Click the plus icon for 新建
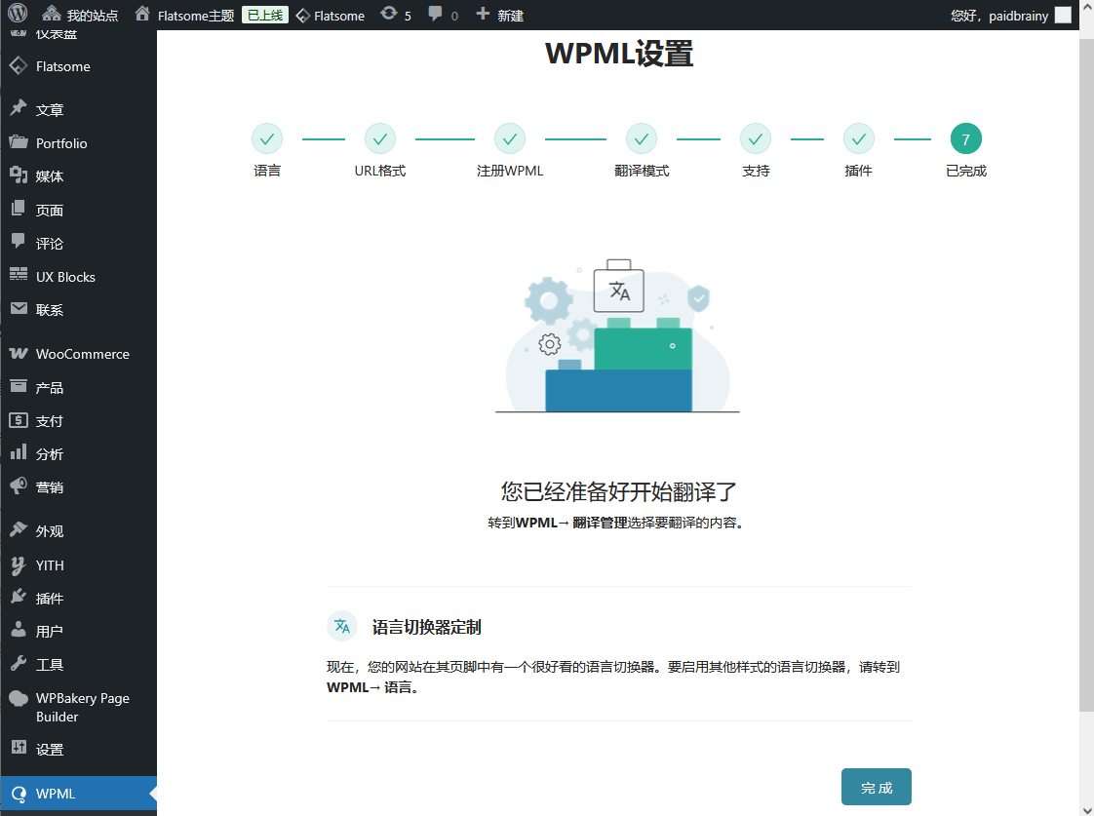The image size is (1094, 816). [x=483, y=14]
